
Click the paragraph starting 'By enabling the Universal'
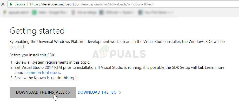[x=117, y=44]
